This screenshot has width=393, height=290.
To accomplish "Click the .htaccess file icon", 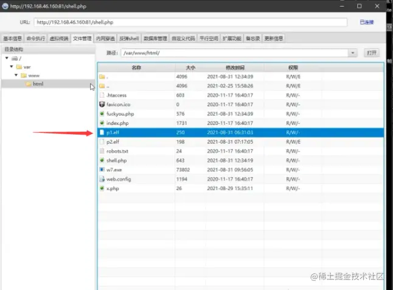I will click(x=102, y=95).
